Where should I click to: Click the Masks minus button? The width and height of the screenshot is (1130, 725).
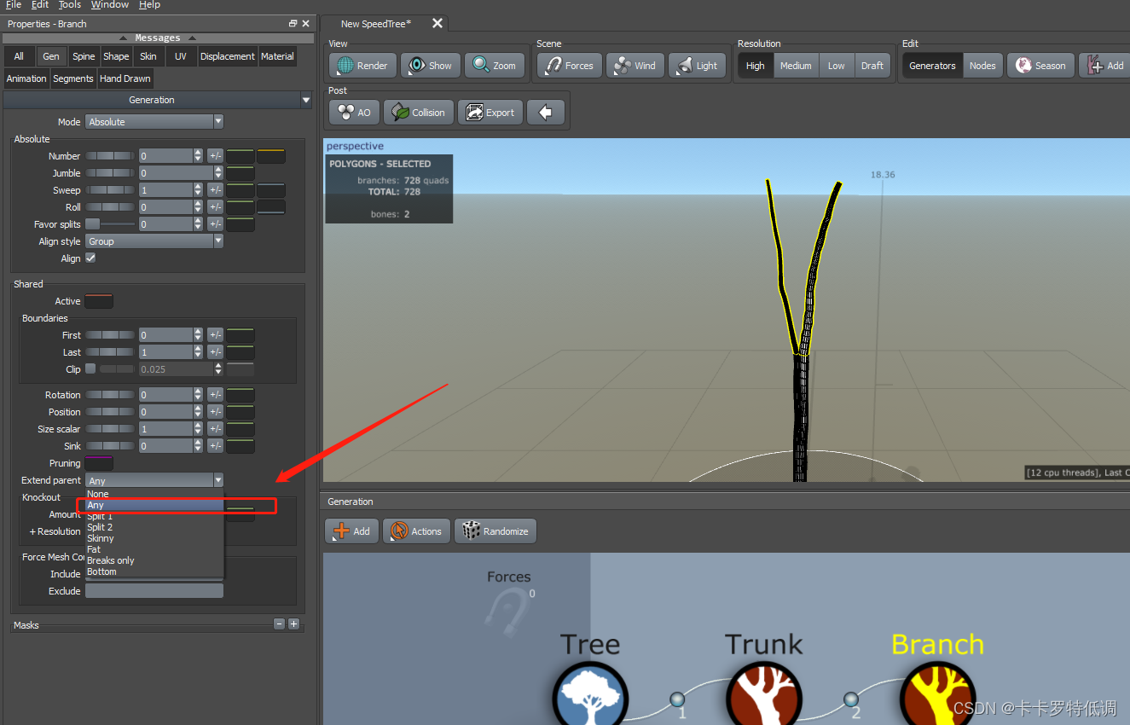click(279, 624)
